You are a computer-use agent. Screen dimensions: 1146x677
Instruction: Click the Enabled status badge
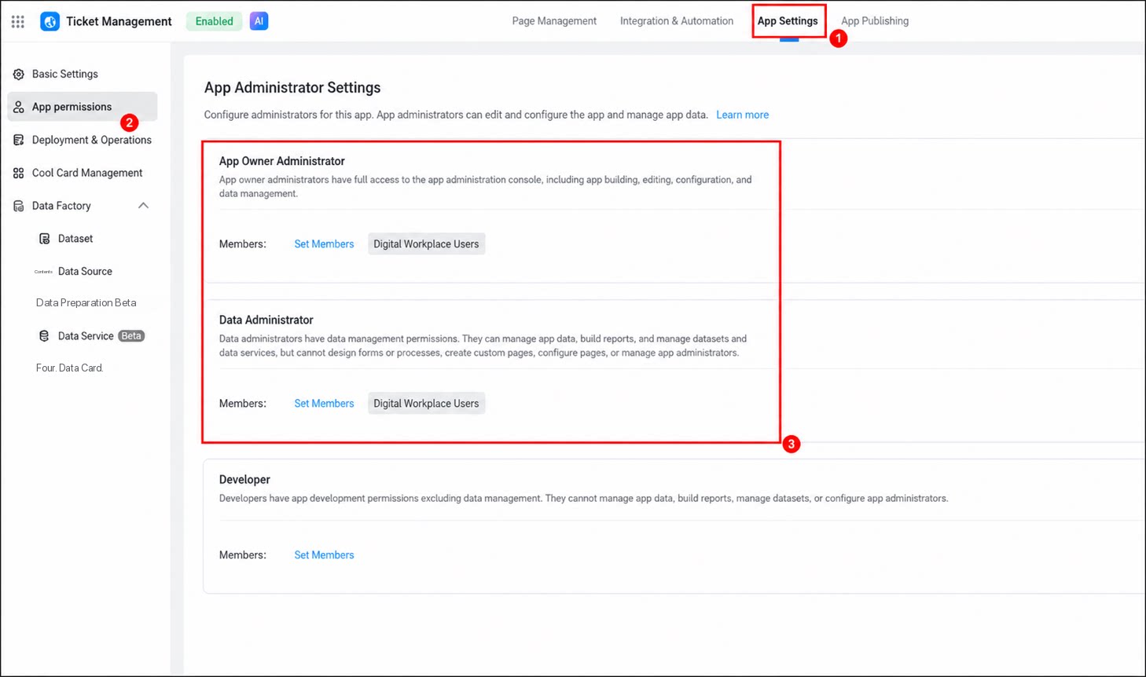pos(214,21)
